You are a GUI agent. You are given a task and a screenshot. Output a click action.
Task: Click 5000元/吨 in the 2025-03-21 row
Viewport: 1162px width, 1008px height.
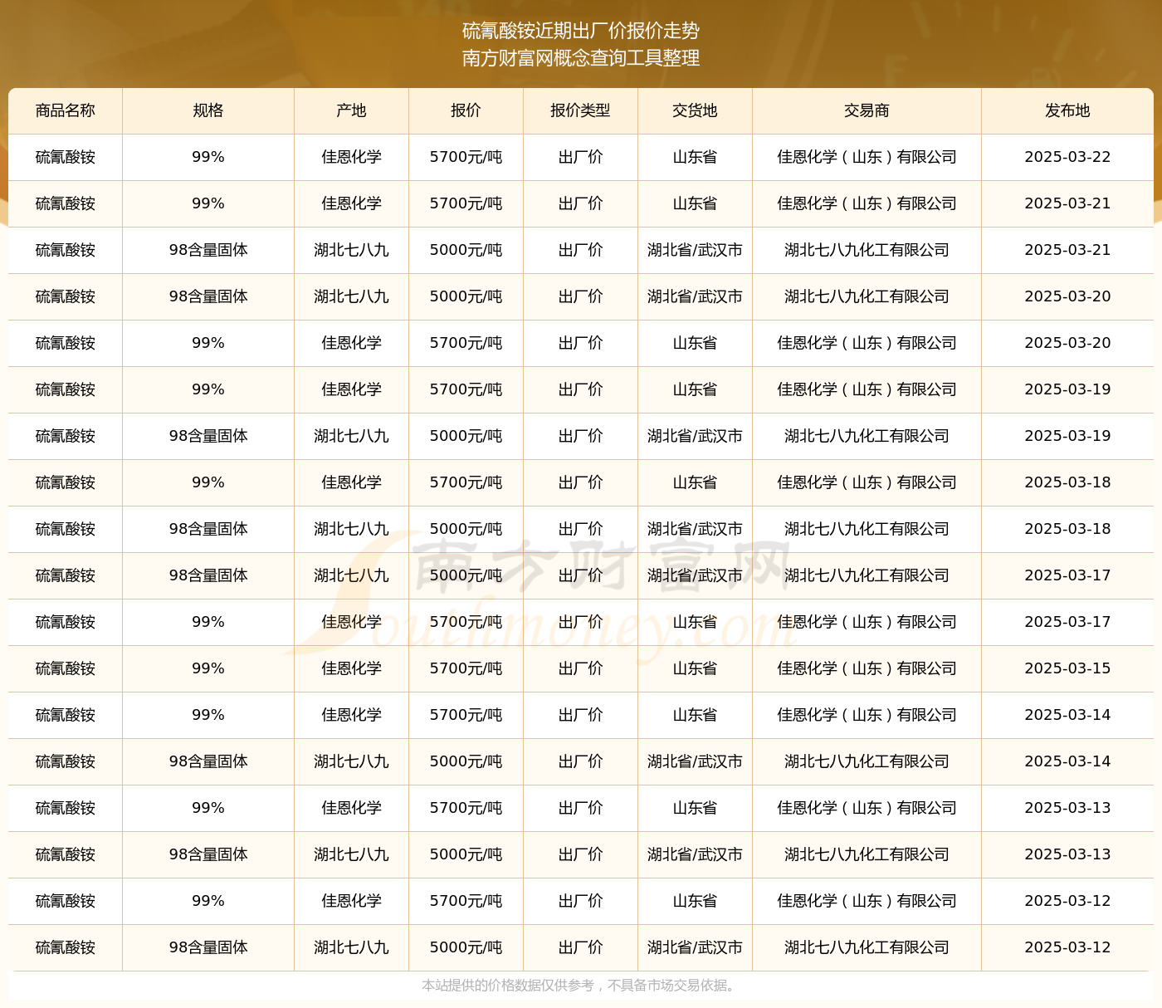[x=466, y=250]
